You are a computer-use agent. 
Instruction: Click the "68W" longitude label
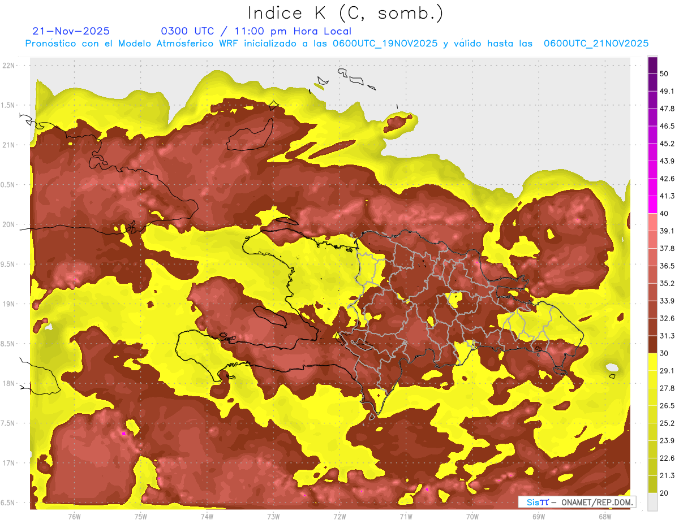[605, 516]
